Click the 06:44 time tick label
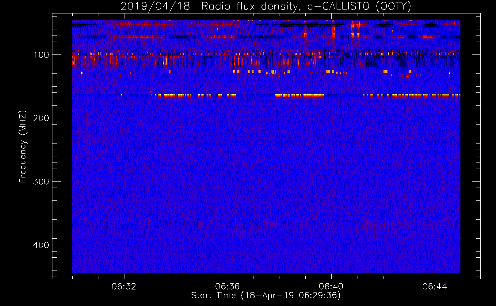 pyautogui.click(x=435, y=287)
